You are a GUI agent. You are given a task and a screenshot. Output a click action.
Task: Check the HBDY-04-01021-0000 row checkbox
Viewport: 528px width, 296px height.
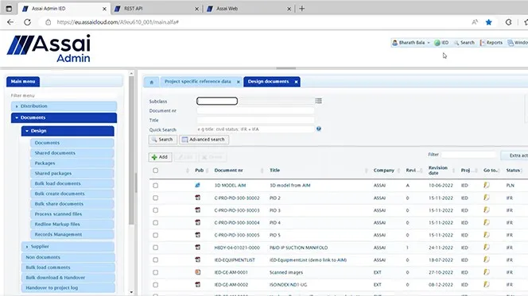point(155,248)
